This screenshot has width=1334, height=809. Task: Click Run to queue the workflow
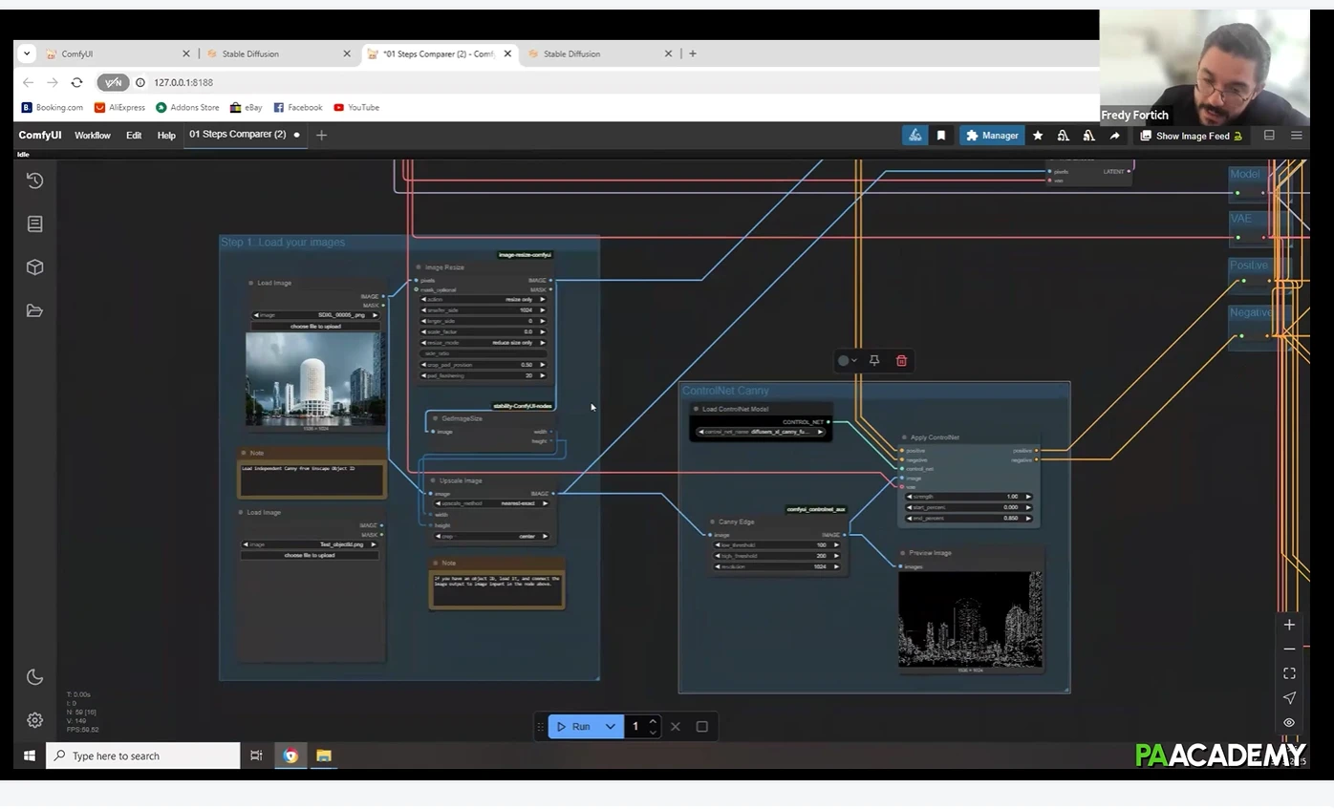click(x=573, y=727)
